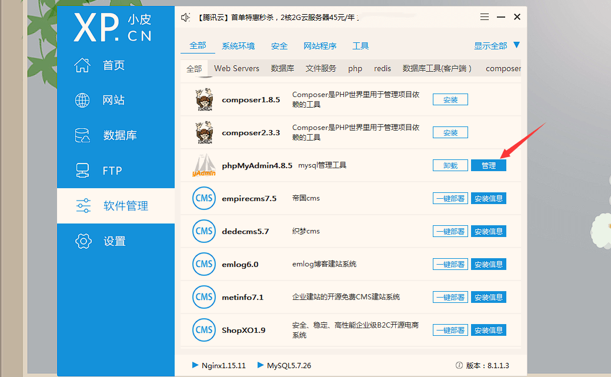Viewport: 611px width, 377px height.
Task: Click the home house icon
Action: click(82, 65)
